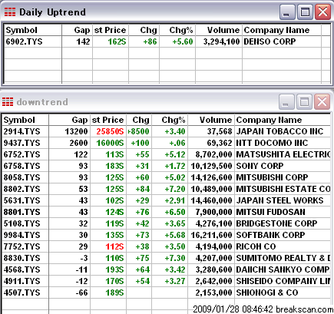
Task: Sort Daily Uptrend table by Chg% header
Action: point(177,30)
